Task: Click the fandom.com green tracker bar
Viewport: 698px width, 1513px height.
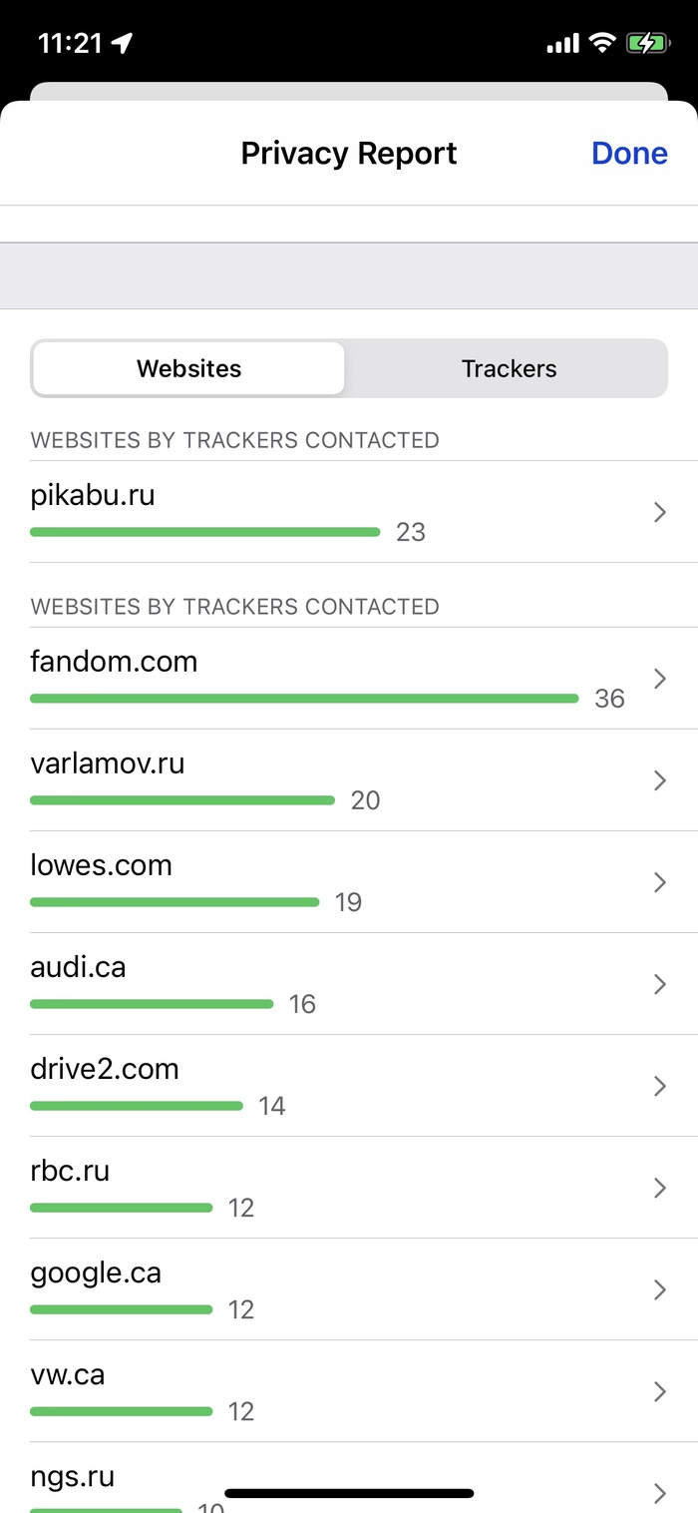Action: [x=304, y=699]
